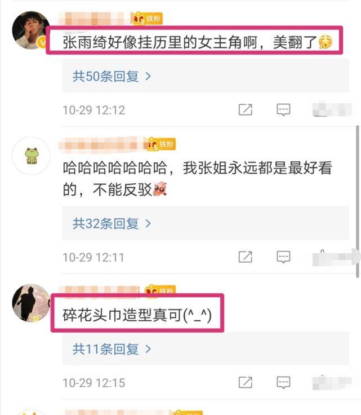Tap reply bubble icon on the 12:12 comment
Viewport: 361px width, 415px height.
click(283, 109)
